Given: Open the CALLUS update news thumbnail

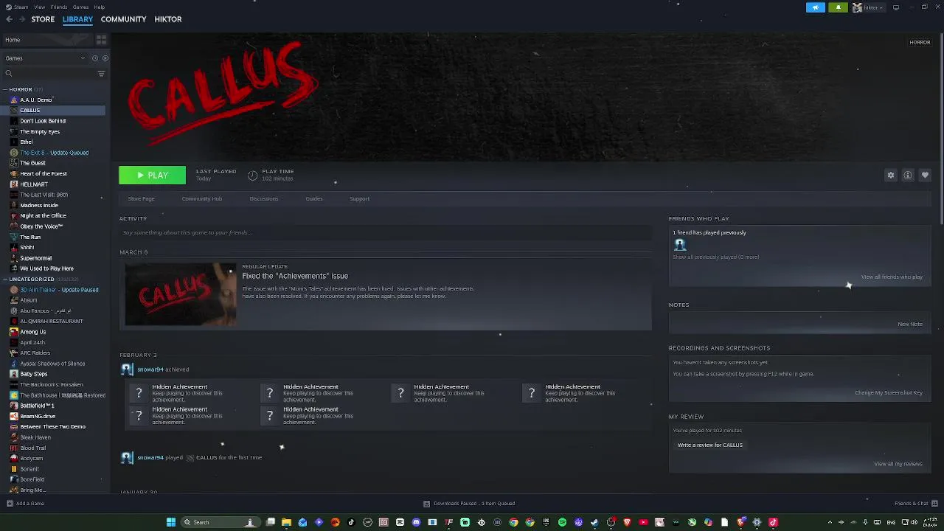Looking at the screenshot, I should pos(180,294).
